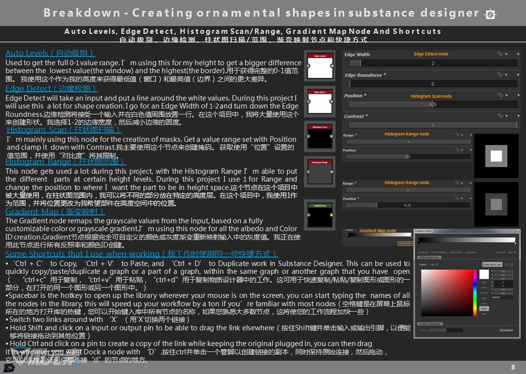The height and width of the screenshot is (374, 526).
Task: Click the Histogram Scan Position slider
Action: (433, 104)
